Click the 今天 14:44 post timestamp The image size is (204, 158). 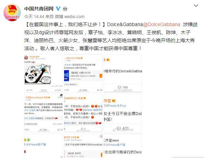tap(34, 17)
